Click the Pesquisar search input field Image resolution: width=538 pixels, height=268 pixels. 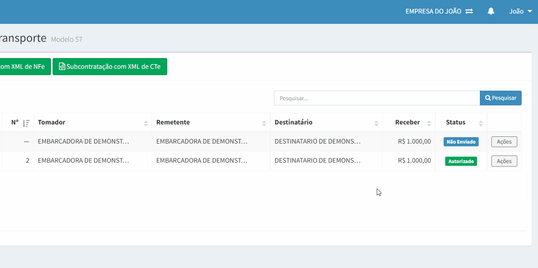pos(376,98)
